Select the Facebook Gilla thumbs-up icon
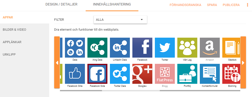 click(x=75, y=74)
